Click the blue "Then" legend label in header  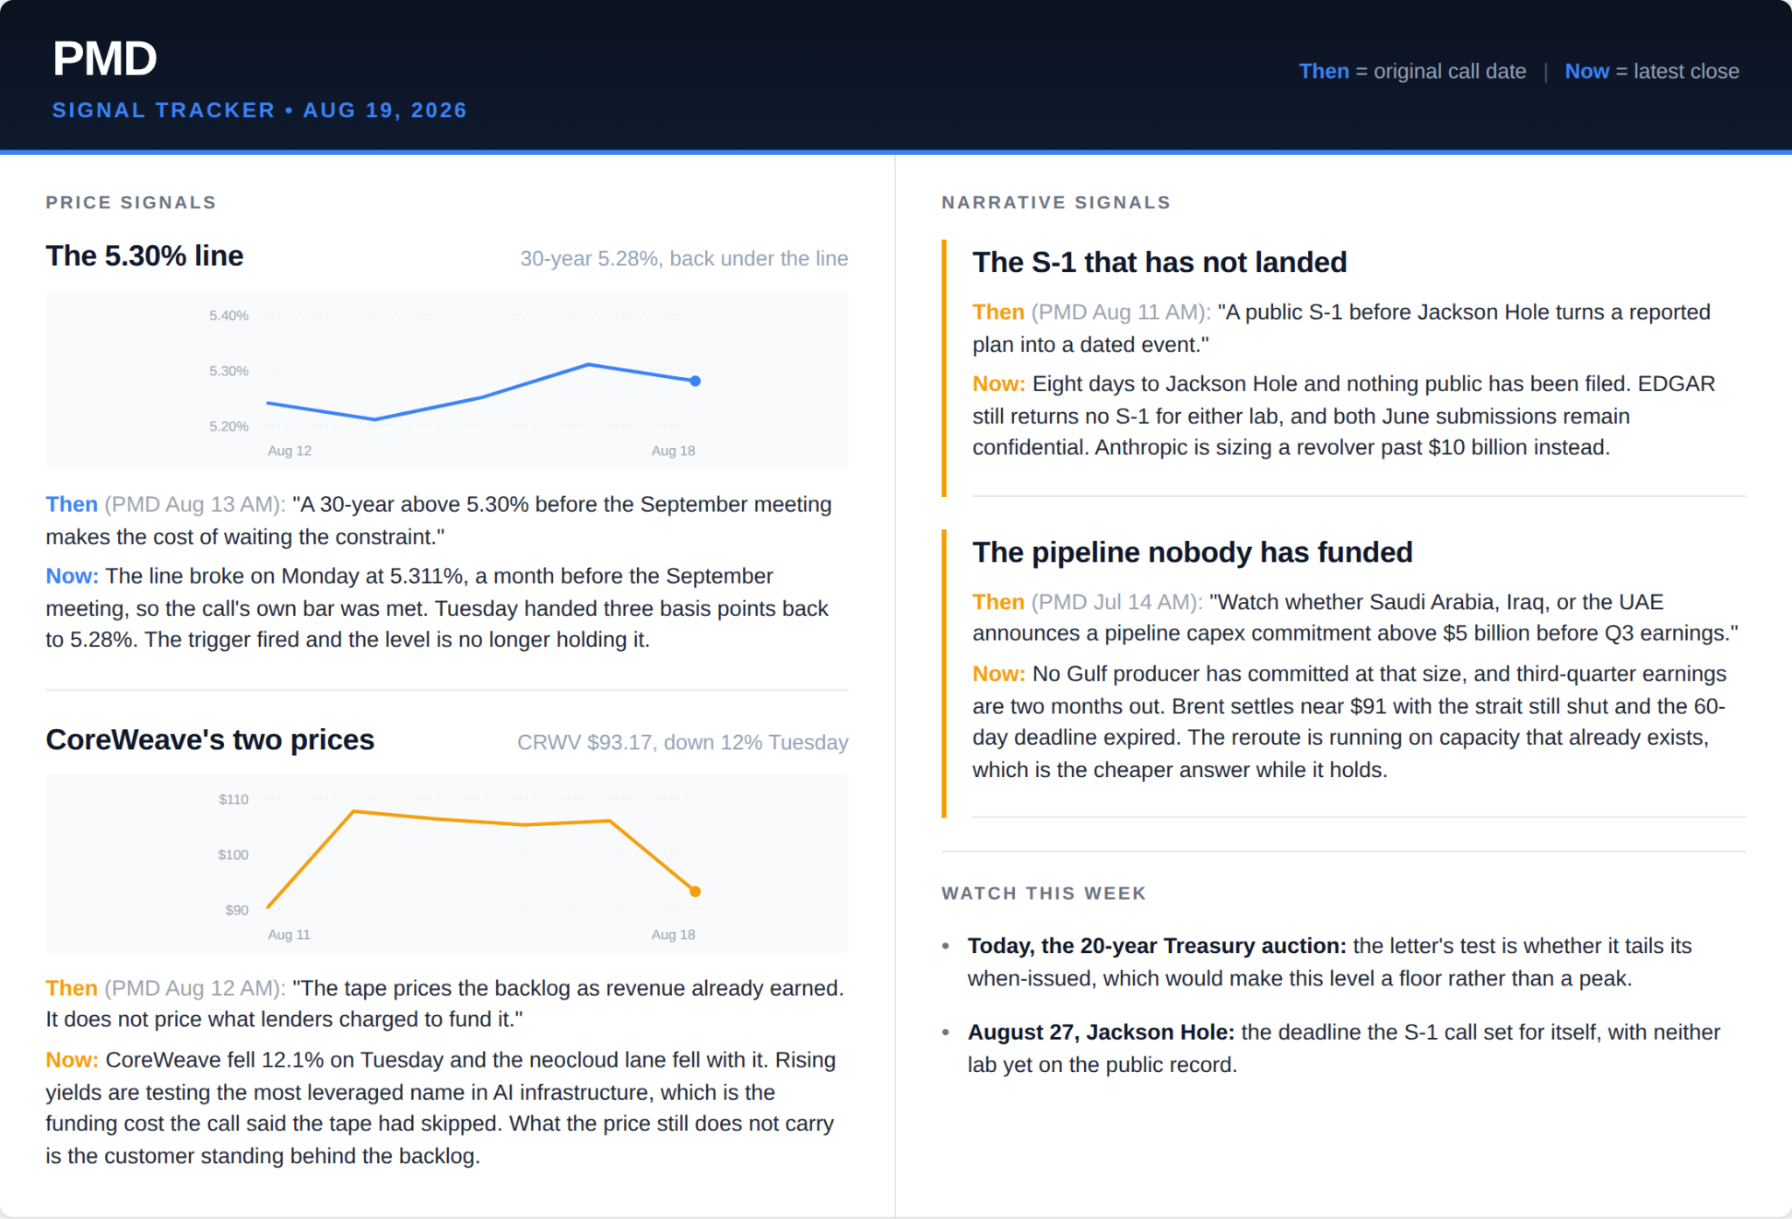click(x=1323, y=71)
